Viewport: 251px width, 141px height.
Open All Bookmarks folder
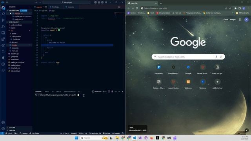(242, 13)
